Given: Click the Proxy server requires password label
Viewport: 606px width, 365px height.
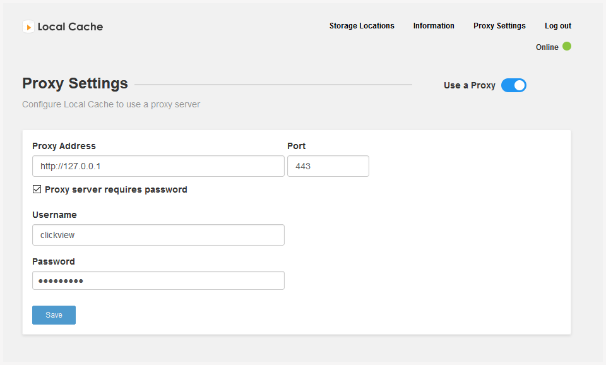Looking at the screenshot, I should coord(116,189).
